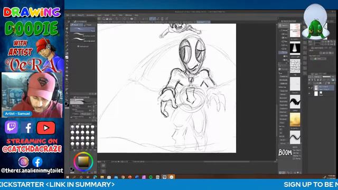This screenshot has height=190, width=338.
Task: Click the main/sub color swatches below toolbox
Action: point(67,104)
